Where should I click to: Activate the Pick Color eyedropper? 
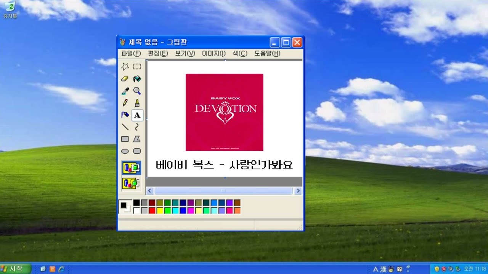(x=125, y=91)
